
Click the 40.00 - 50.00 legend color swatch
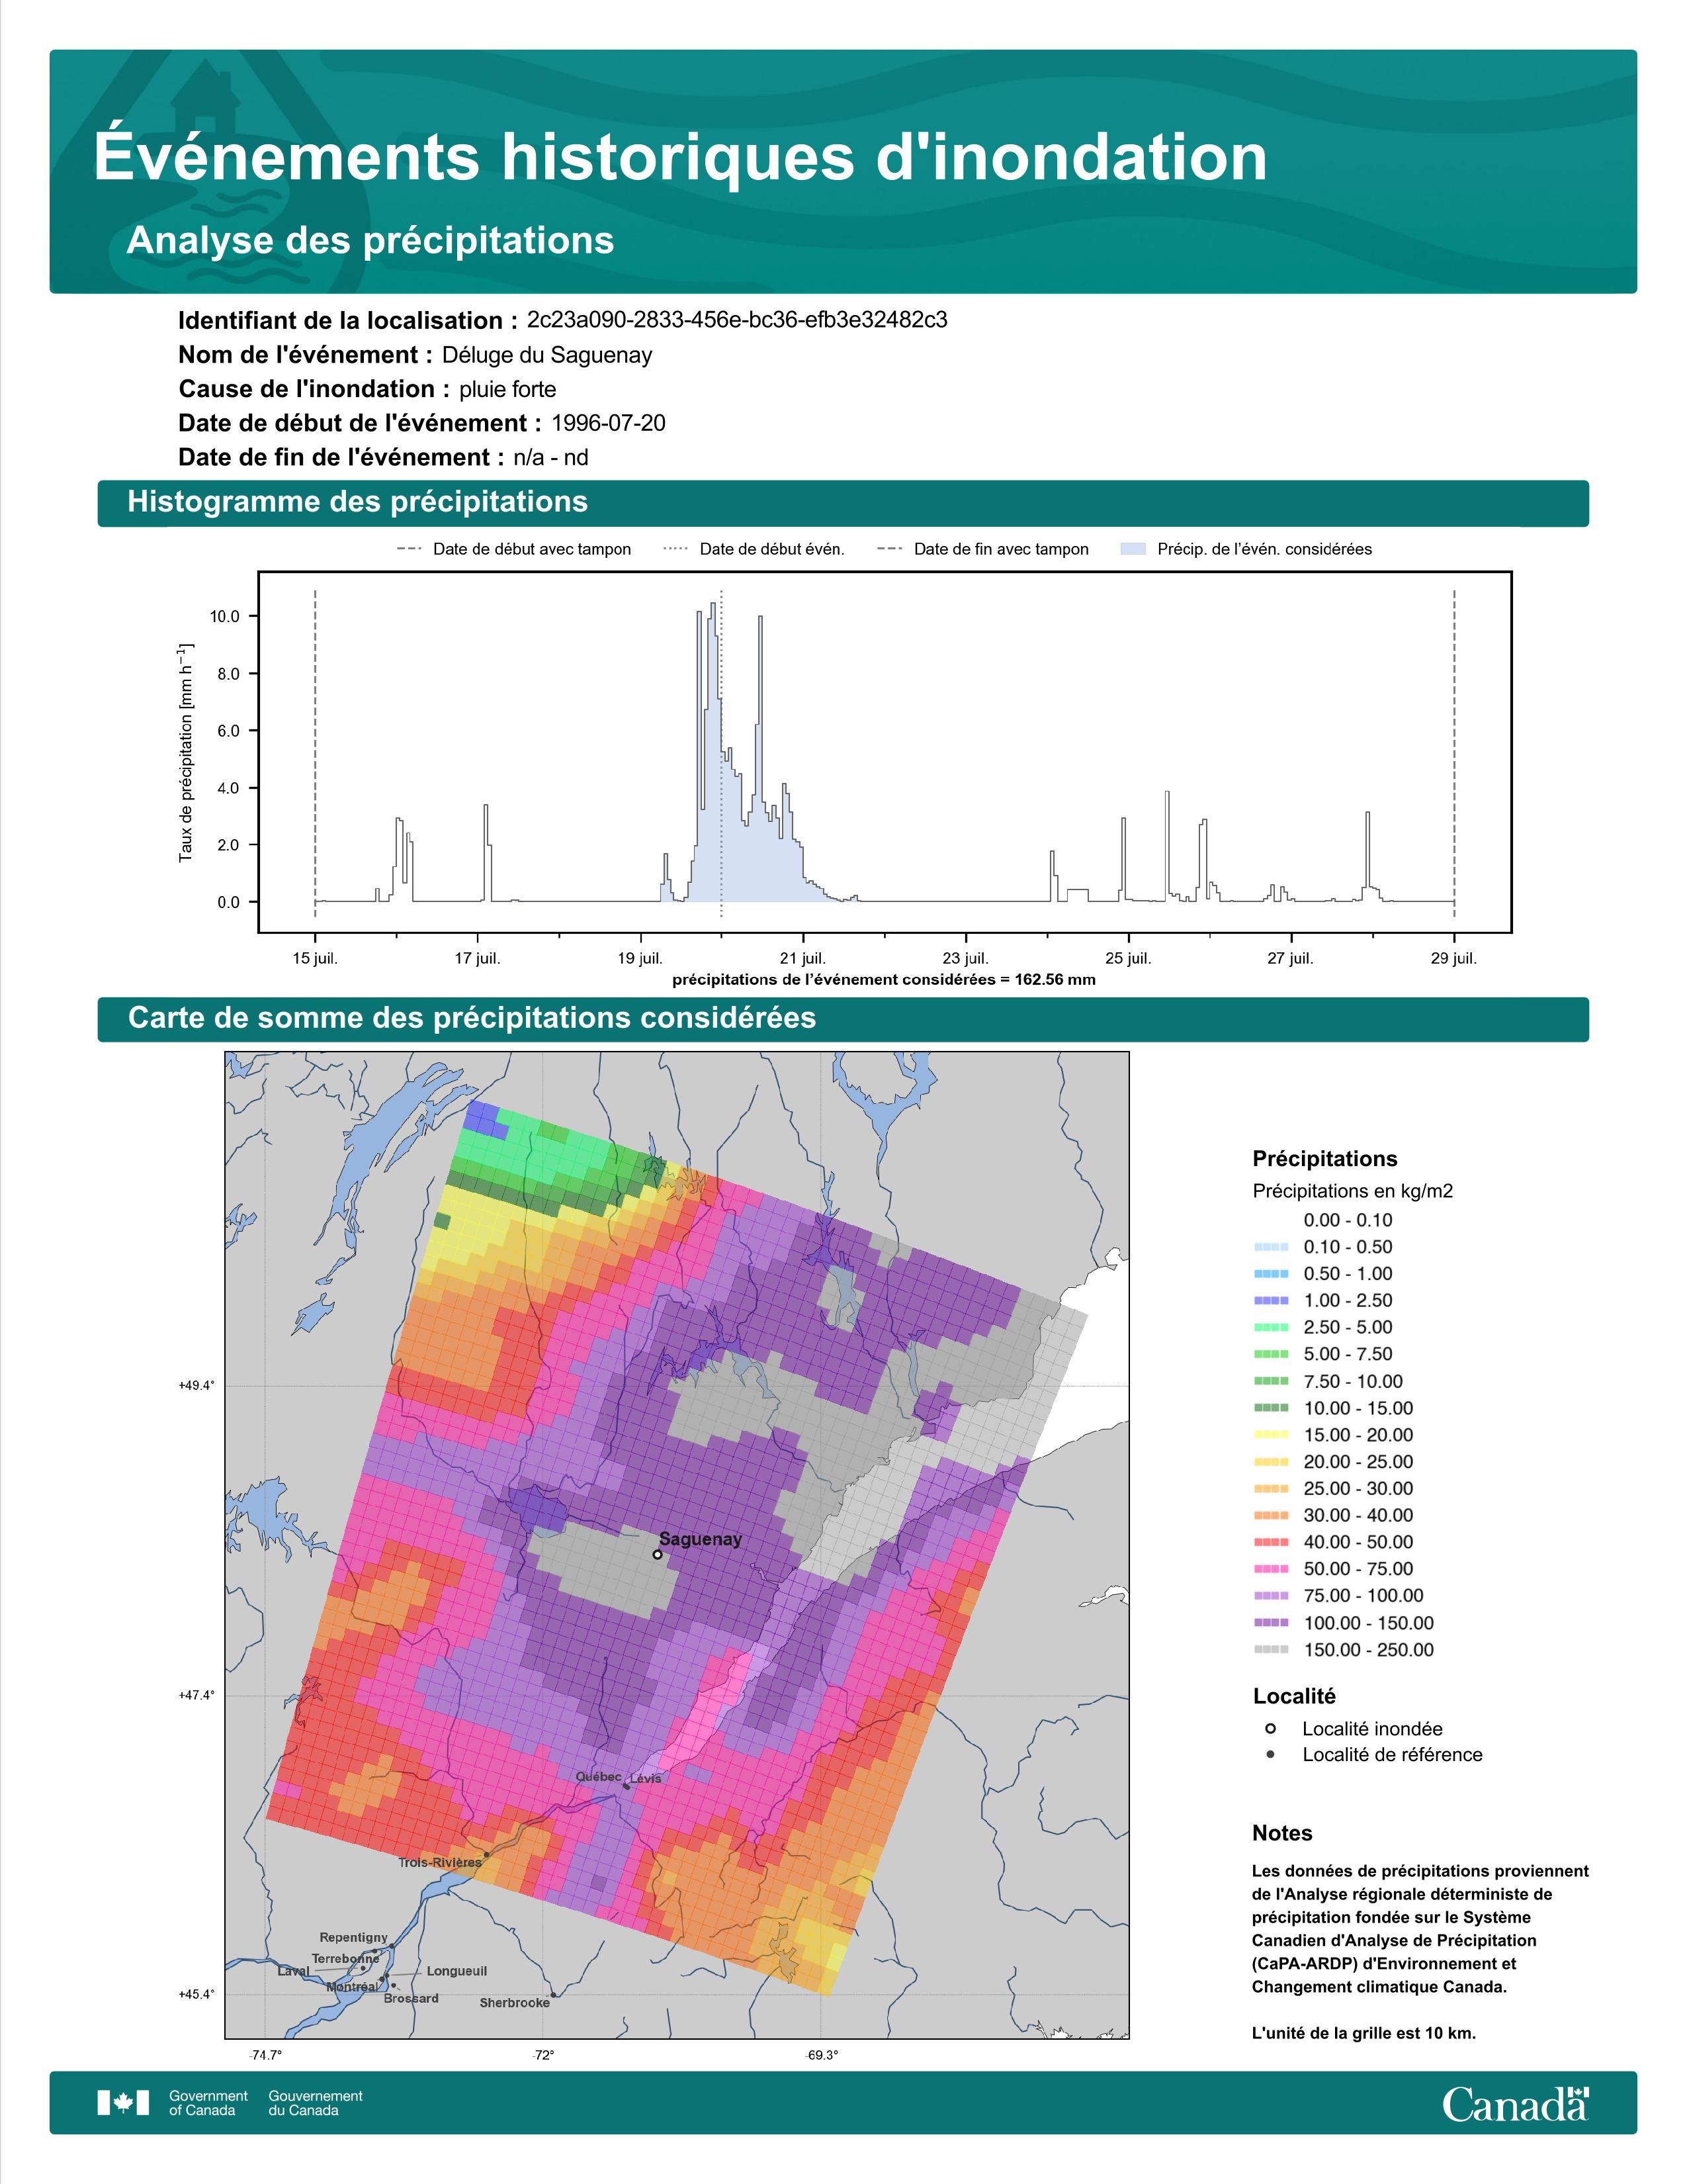point(1270,1542)
